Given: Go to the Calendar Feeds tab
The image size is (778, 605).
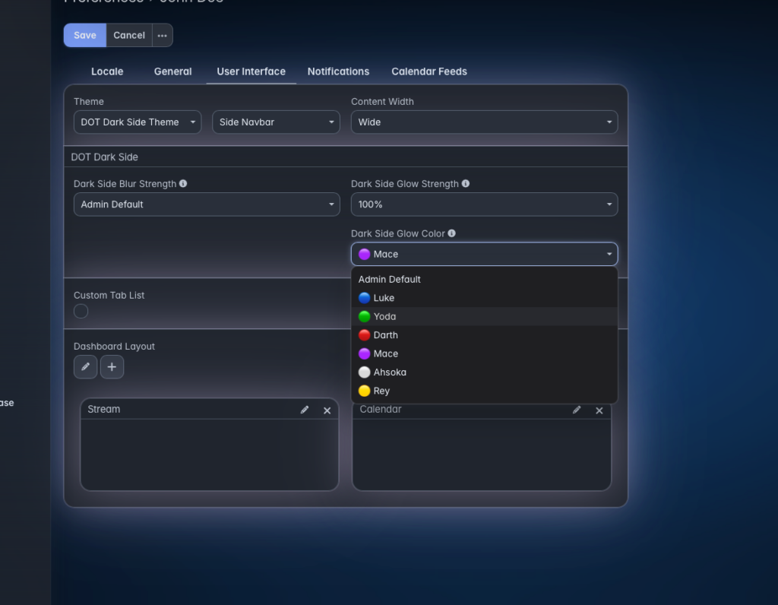Looking at the screenshot, I should pos(429,71).
